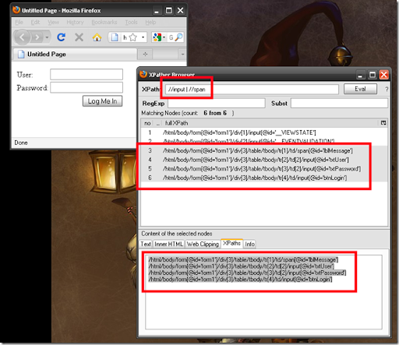Screen dimensions: 399x345
Task: Open the Info tab
Action: (249, 244)
